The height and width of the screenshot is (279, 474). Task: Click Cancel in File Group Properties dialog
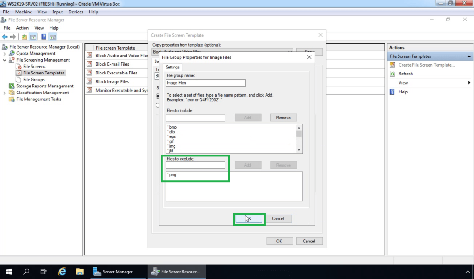point(278,218)
